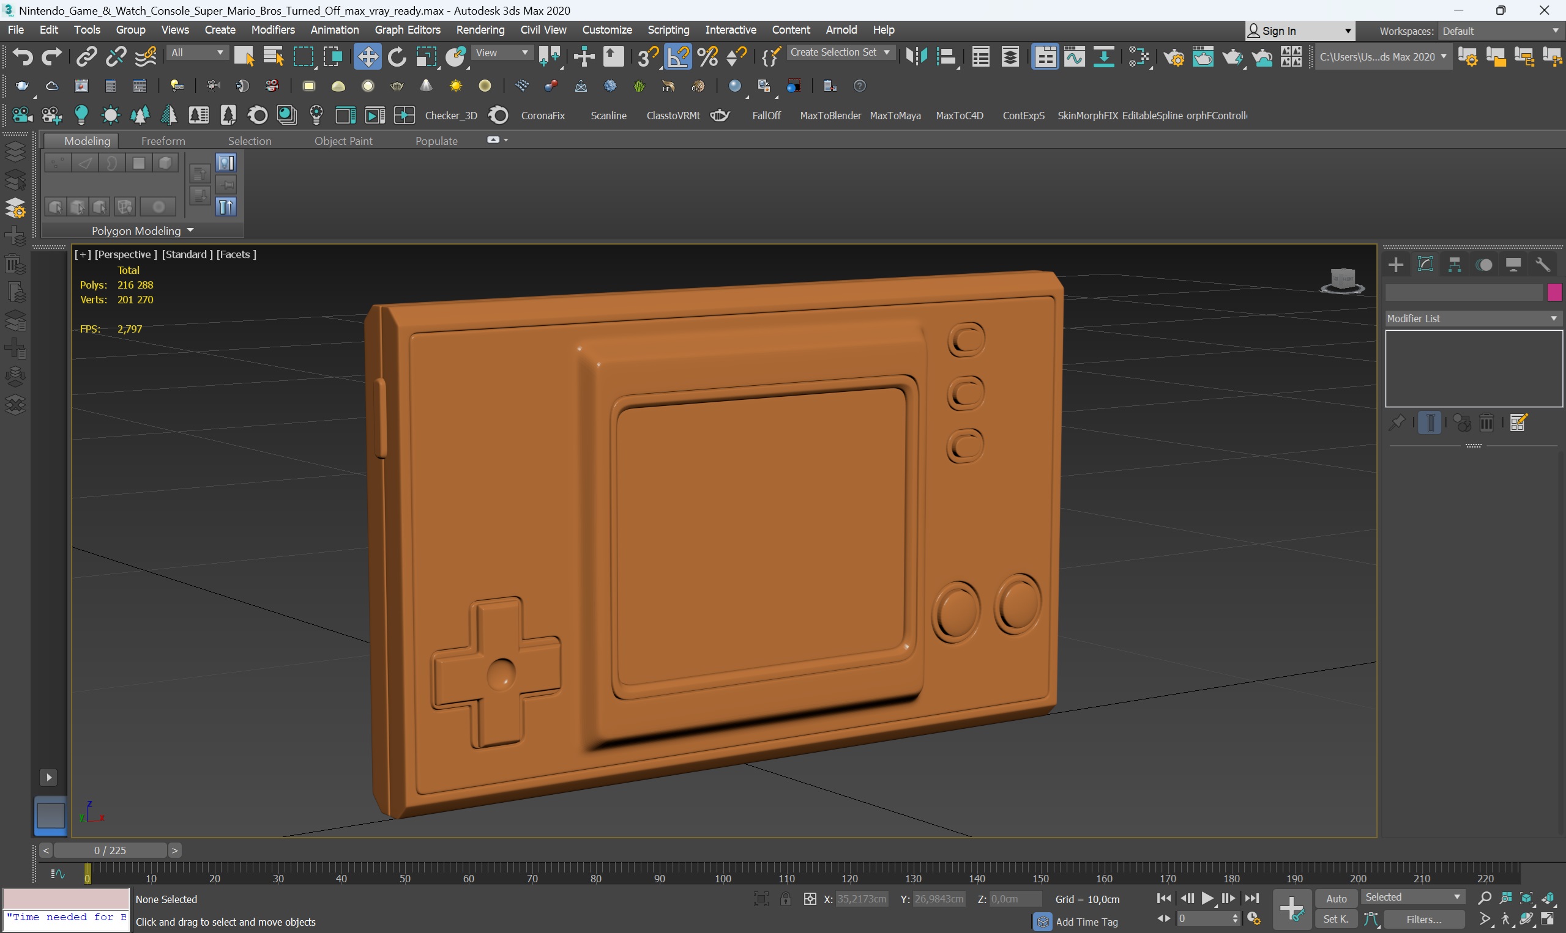Image resolution: width=1566 pixels, height=933 pixels.
Task: Click the Checker_3D script button
Action: tap(450, 116)
